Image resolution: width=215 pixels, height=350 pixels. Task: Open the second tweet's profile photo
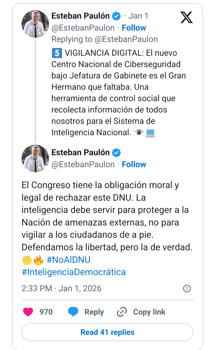35,159
